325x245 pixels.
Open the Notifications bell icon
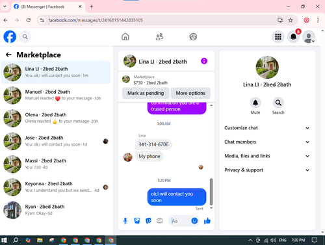click(293, 36)
